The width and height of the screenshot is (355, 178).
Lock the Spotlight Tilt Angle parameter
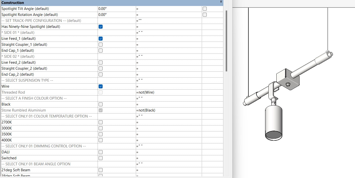(204, 8)
